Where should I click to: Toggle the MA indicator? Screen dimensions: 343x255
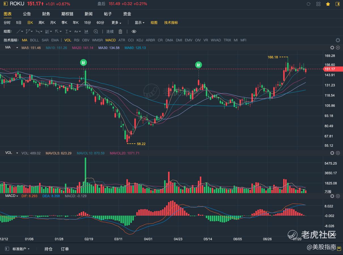[25, 40]
